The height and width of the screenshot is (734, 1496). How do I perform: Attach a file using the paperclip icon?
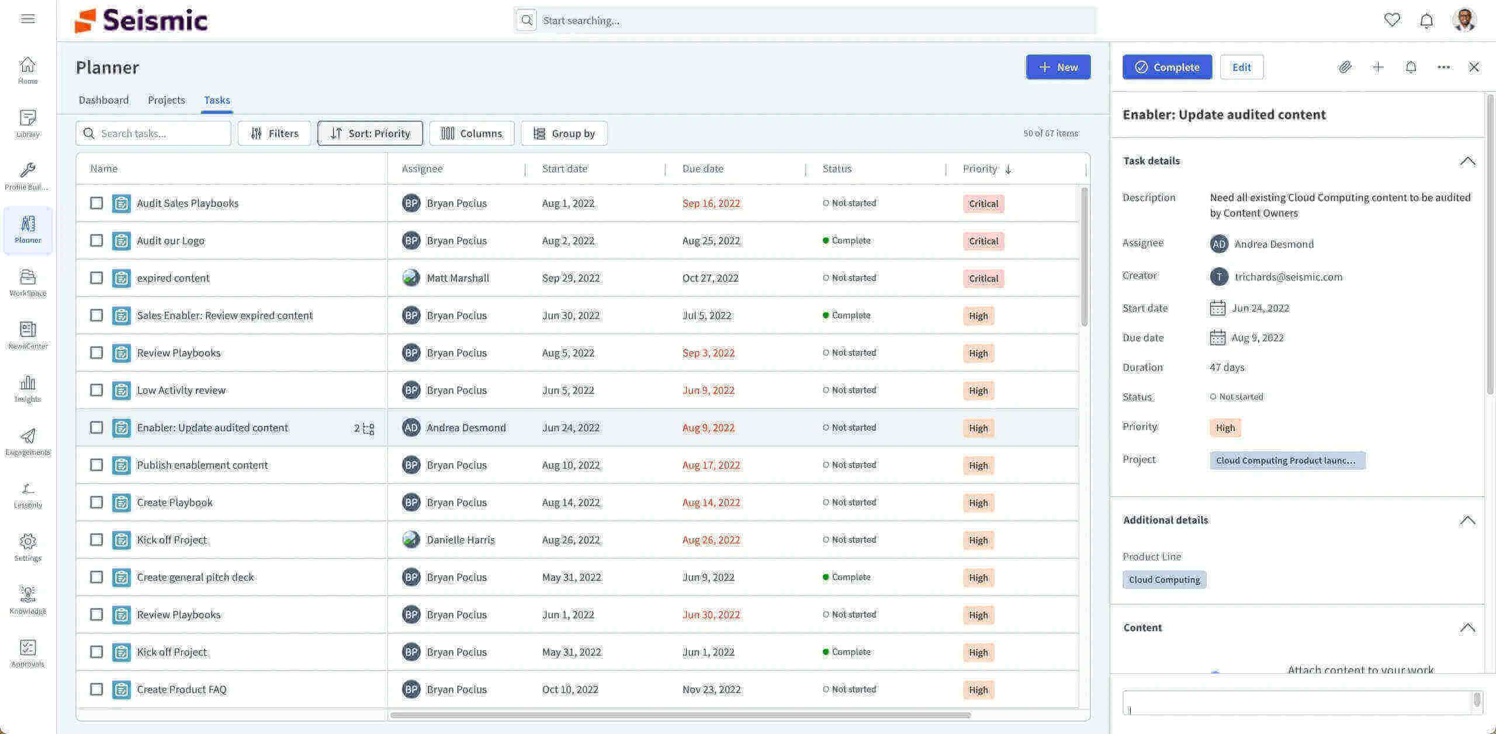point(1345,67)
